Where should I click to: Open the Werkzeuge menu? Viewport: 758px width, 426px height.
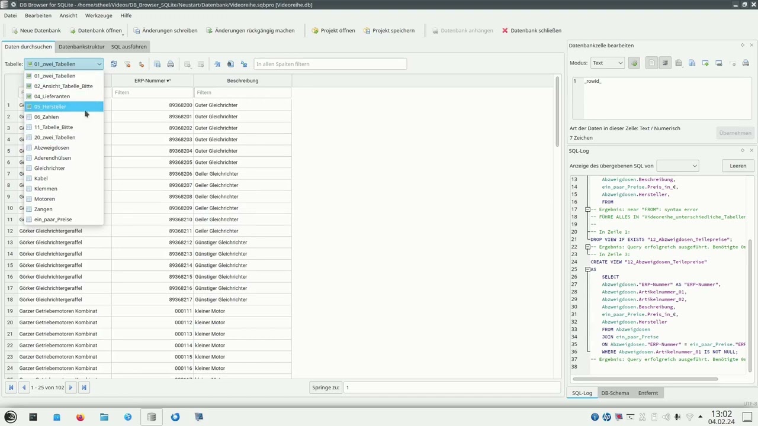coord(98,15)
